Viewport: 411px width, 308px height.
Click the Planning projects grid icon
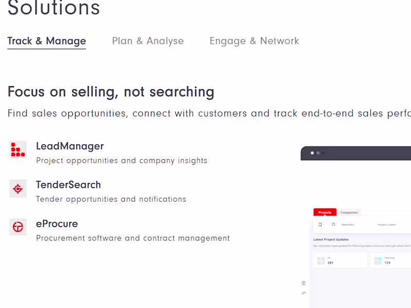click(378, 260)
